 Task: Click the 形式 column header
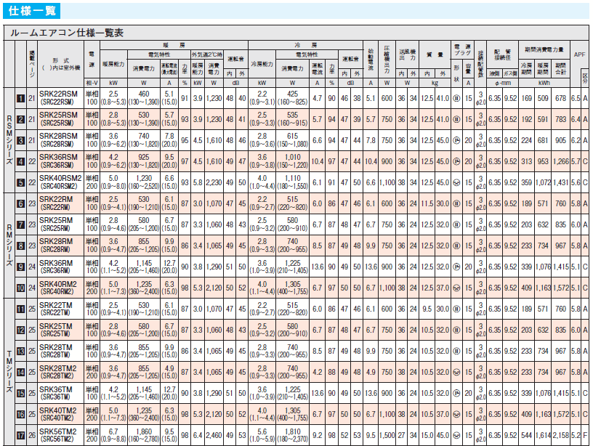60,60
